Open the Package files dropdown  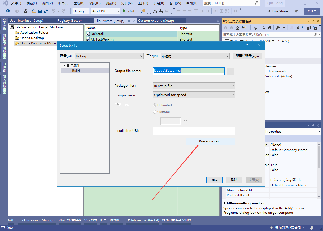[194, 86]
